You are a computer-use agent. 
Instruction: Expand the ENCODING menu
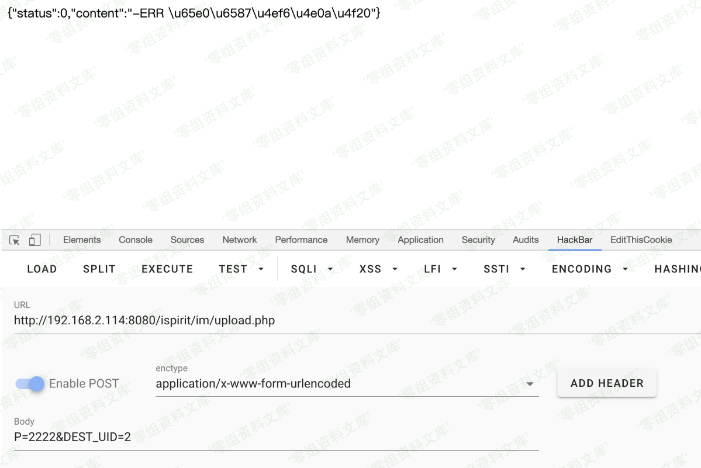(x=589, y=269)
